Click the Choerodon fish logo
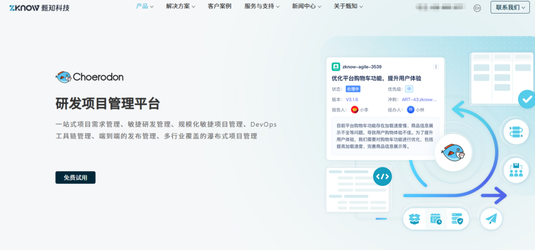 63,77
